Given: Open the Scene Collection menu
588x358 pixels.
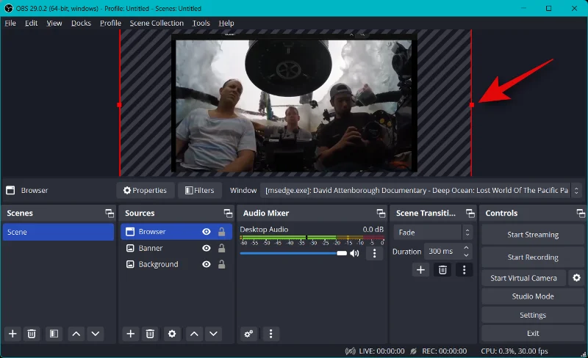Looking at the screenshot, I should [x=157, y=23].
